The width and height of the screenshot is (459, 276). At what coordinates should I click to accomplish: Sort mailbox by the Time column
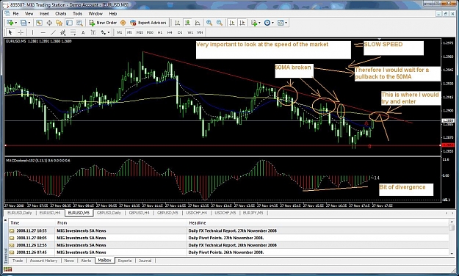tap(32, 223)
